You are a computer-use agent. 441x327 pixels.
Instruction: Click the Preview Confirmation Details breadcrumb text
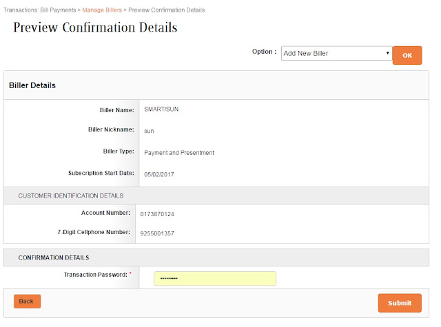click(167, 10)
